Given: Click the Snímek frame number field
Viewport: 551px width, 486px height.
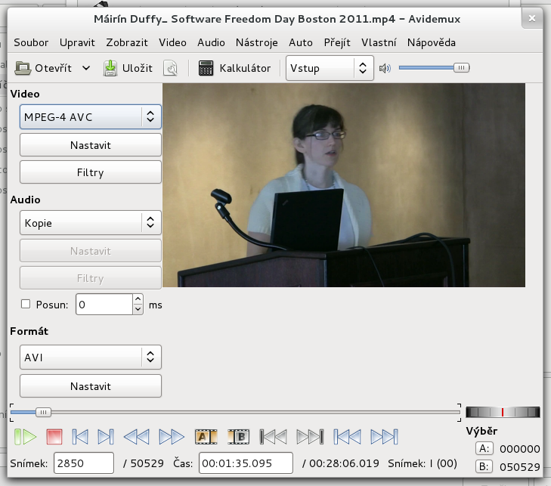Looking at the screenshot, I should [84, 463].
